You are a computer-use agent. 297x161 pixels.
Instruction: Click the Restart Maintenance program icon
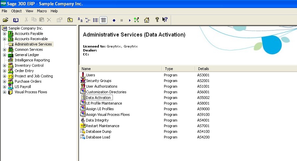coord(83,126)
